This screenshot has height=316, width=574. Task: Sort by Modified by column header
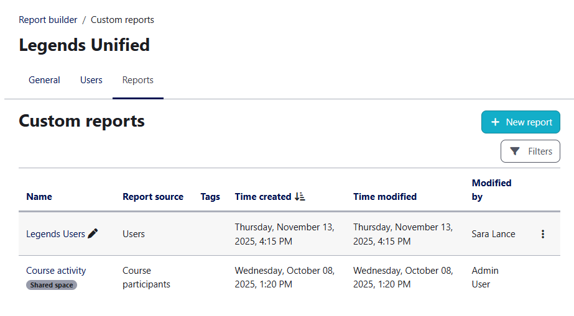click(x=492, y=189)
